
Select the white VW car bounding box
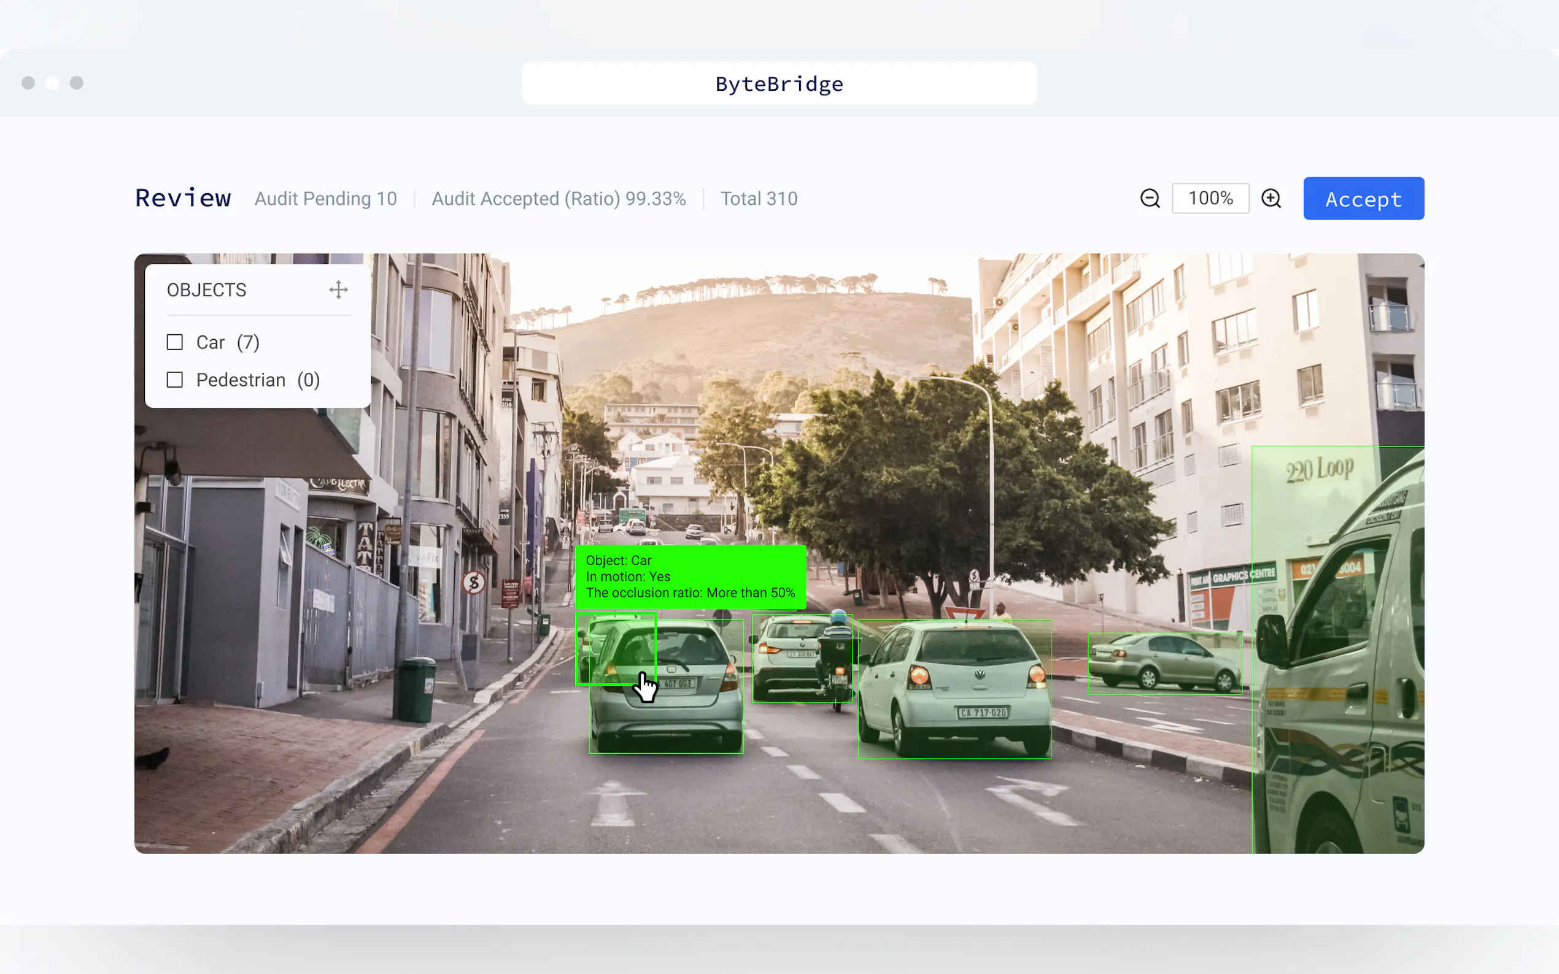pyautogui.click(x=954, y=689)
